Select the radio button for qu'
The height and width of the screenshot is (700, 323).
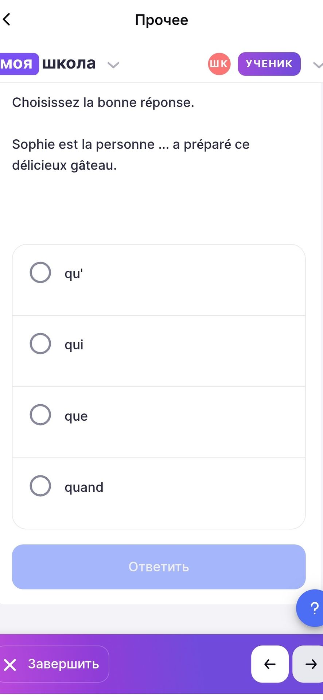40,272
